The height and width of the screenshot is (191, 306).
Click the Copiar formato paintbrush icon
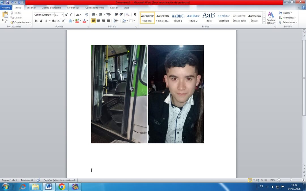click(x=12, y=22)
